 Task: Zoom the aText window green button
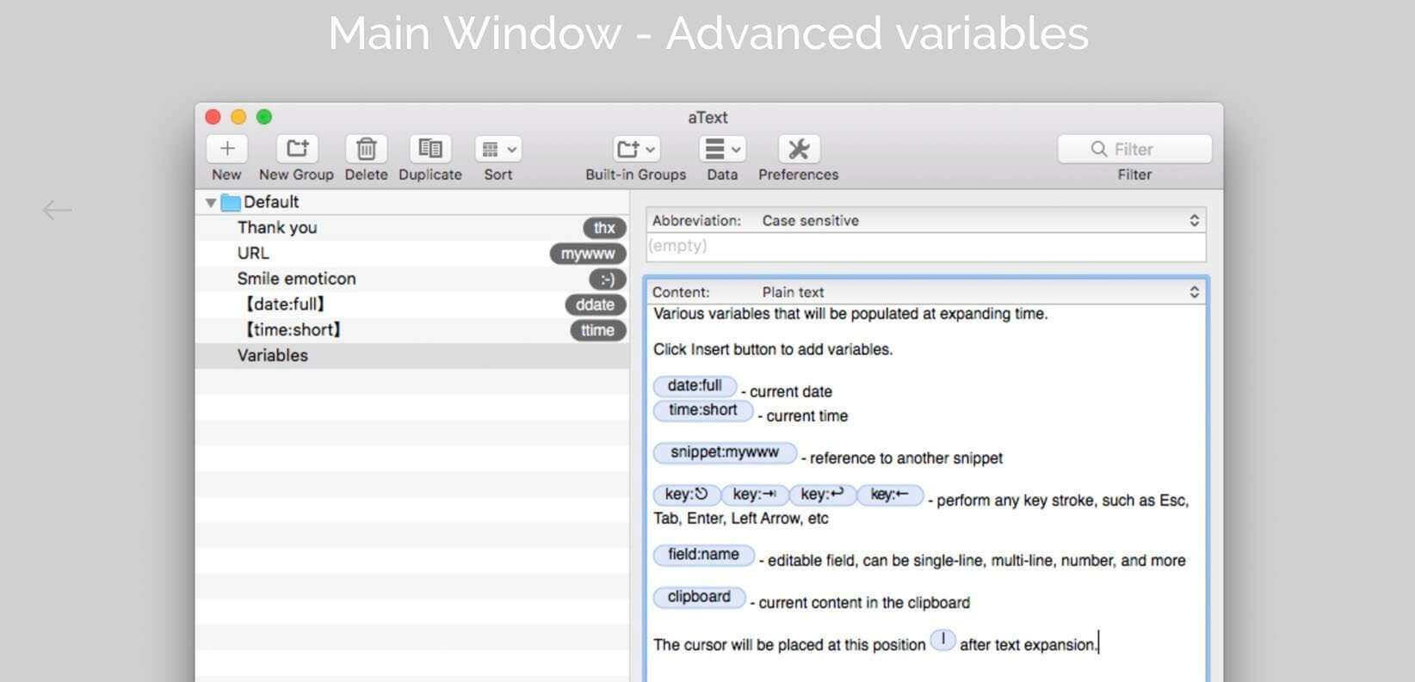coord(264,117)
